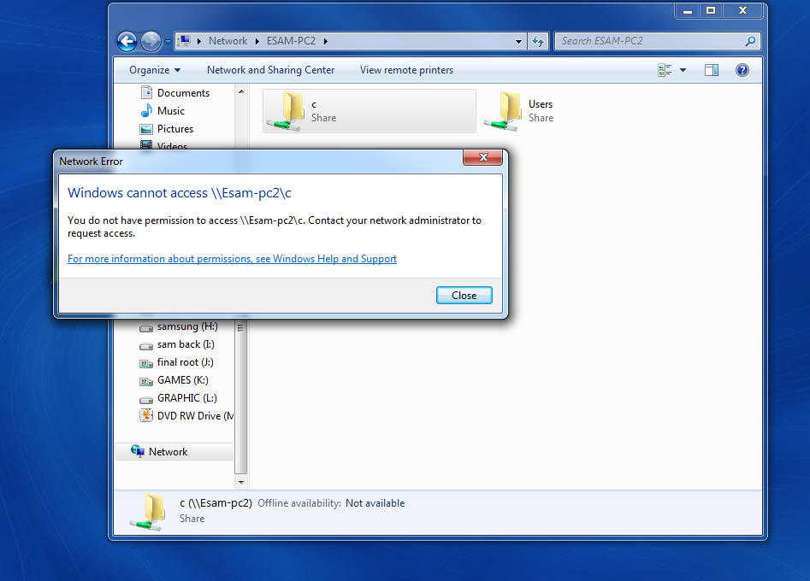Open the recent pages dropdown arrow
Image resolution: width=810 pixels, height=581 pixels.
(x=168, y=42)
